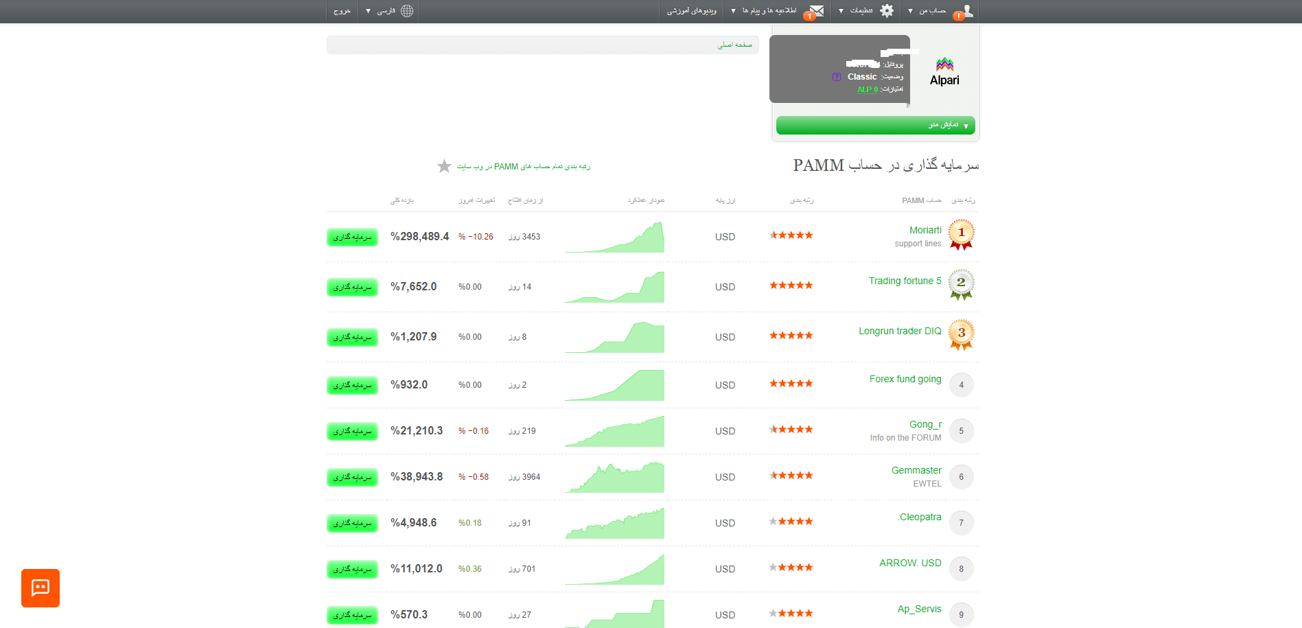Expand the اطلاعیه ها و پیام ها dropdown
Viewport: 1302px width, 628px height.
pos(763,11)
